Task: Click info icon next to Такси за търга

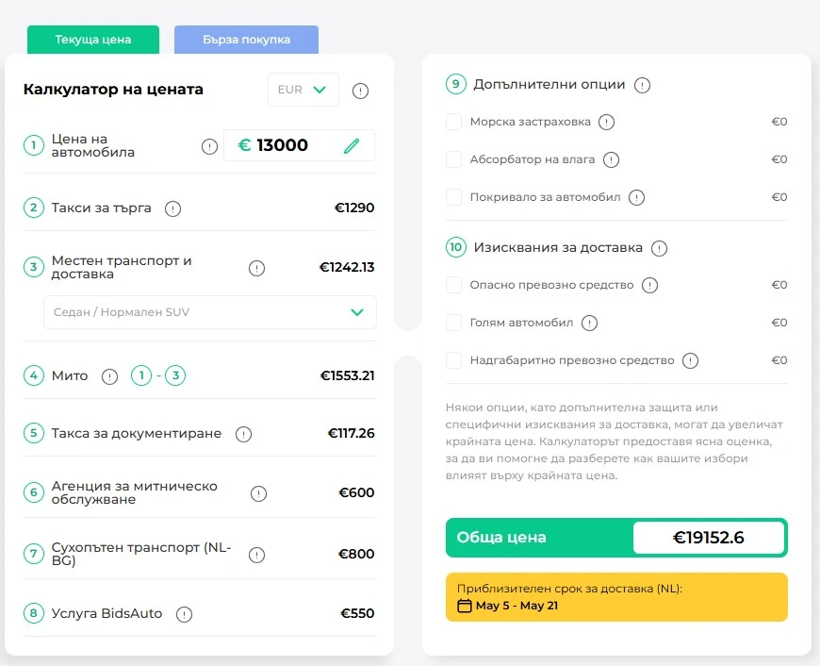Action: point(172,208)
